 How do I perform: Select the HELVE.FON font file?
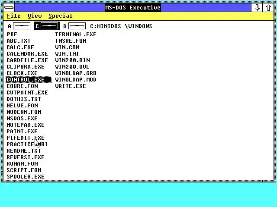[x=22, y=106]
